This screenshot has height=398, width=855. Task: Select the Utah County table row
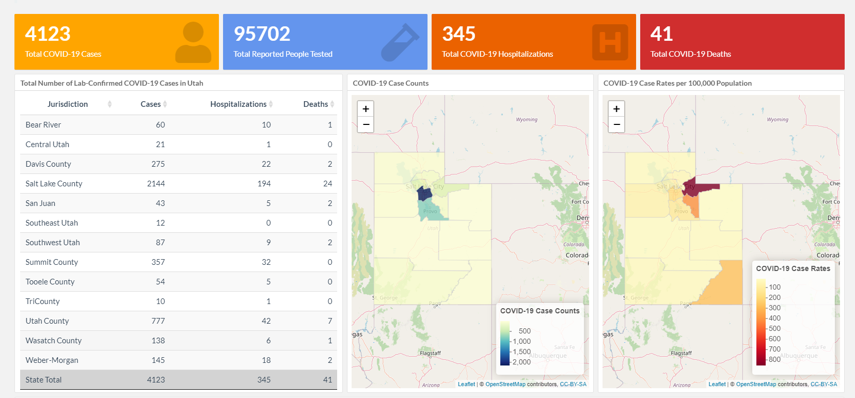point(178,321)
